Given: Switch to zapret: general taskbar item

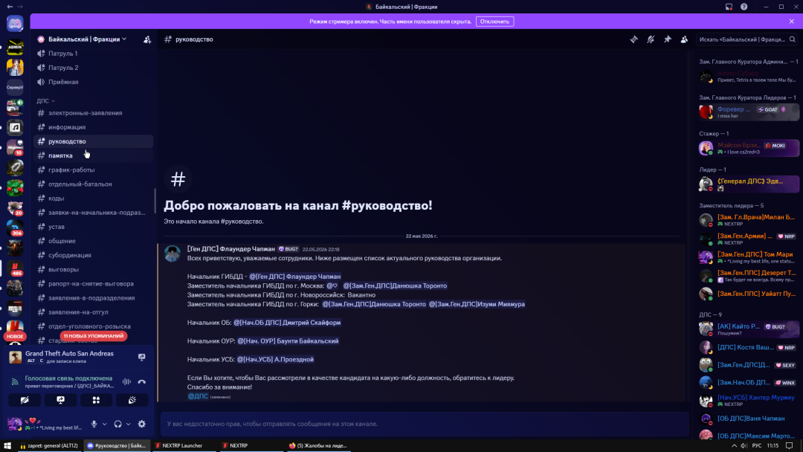Looking at the screenshot, I should (49, 446).
